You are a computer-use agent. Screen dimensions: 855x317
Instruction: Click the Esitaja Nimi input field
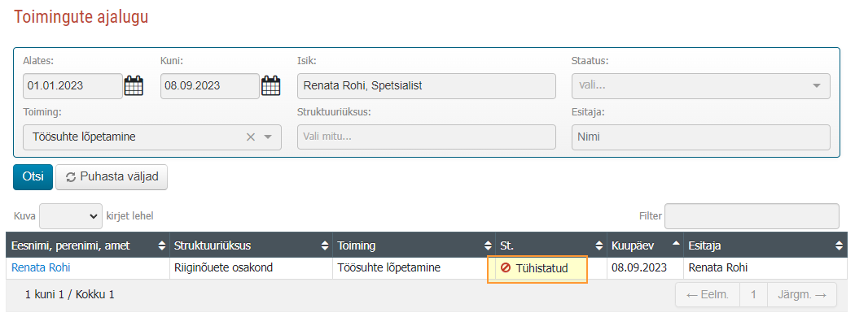click(700, 137)
